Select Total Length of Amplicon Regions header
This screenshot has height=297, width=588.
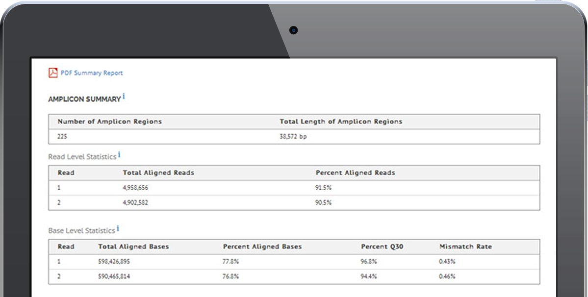click(x=340, y=122)
